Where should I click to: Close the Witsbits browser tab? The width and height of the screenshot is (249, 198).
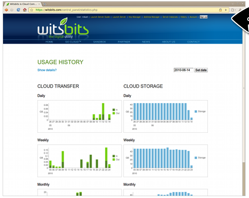(39, 4)
